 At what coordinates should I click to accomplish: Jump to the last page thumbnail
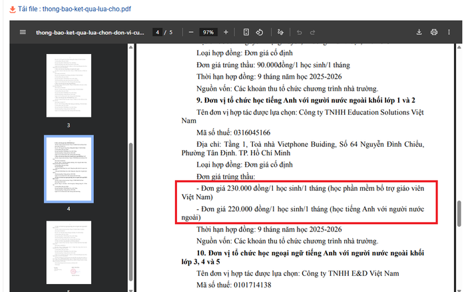(x=69, y=251)
